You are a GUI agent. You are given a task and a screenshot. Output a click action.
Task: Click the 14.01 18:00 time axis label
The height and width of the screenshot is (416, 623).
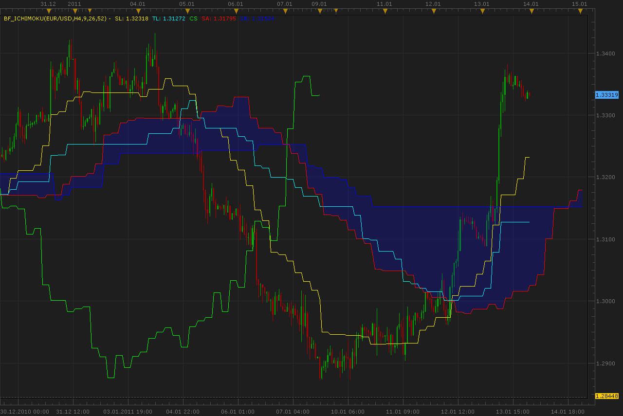pyautogui.click(x=568, y=411)
